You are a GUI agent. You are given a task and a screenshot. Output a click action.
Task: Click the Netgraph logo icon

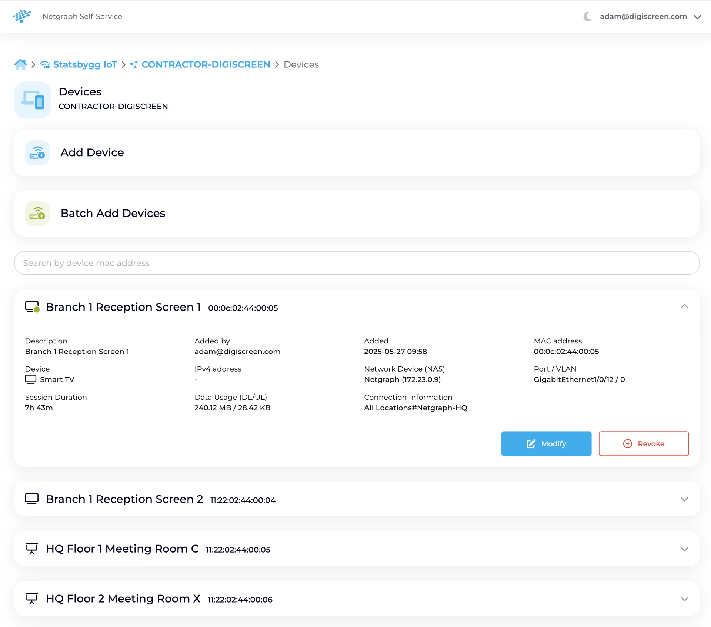click(x=21, y=16)
